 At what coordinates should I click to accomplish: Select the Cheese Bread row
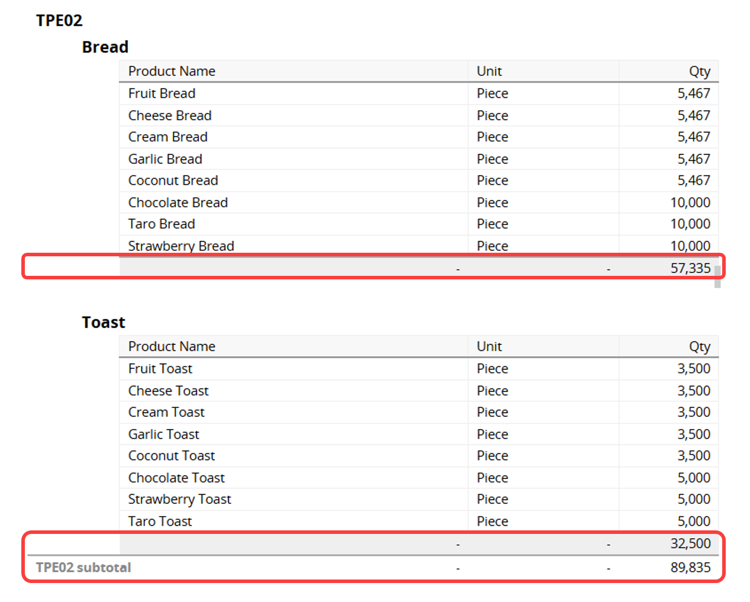pyautogui.click(x=419, y=115)
